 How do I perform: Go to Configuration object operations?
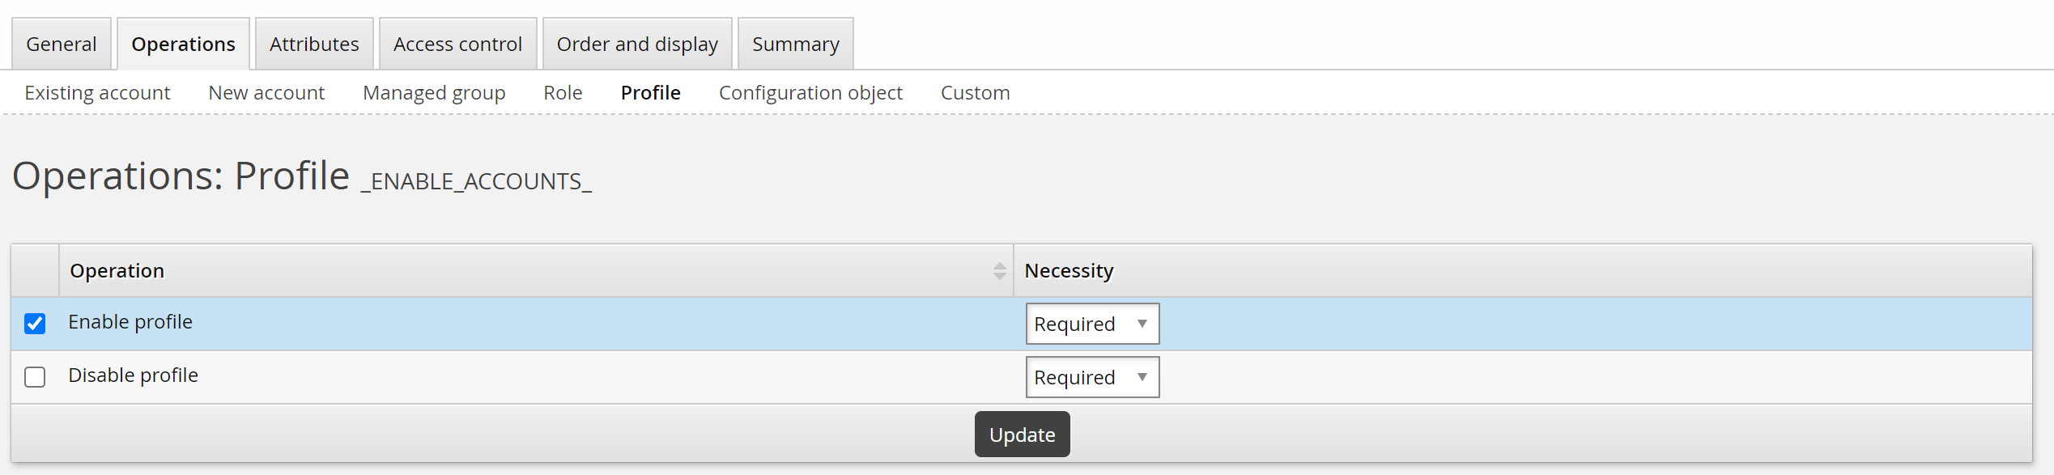pyautogui.click(x=810, y=93)
